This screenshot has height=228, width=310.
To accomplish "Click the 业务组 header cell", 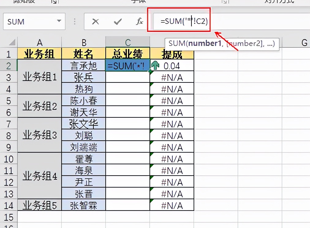I will coord(40,53).
